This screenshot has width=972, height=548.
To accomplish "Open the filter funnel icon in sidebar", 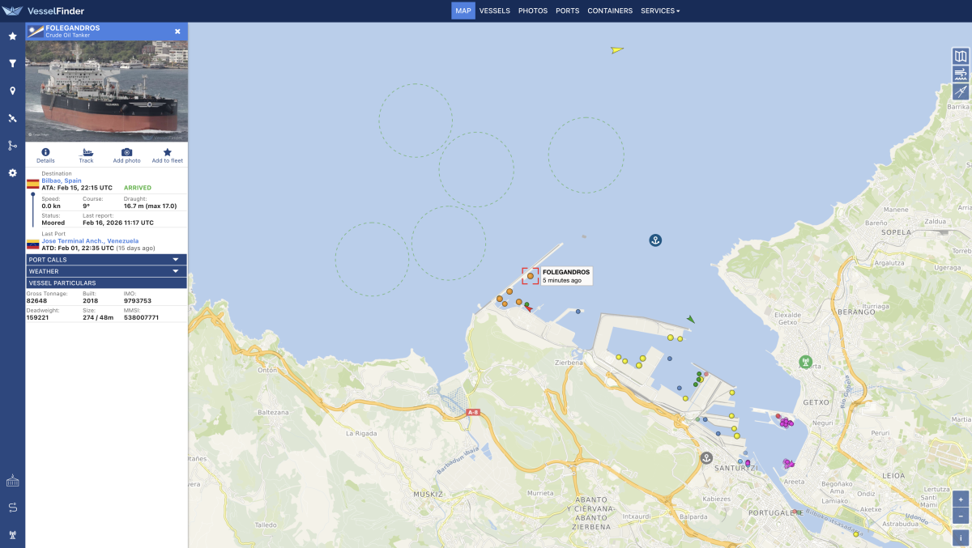I will point(12,63).
